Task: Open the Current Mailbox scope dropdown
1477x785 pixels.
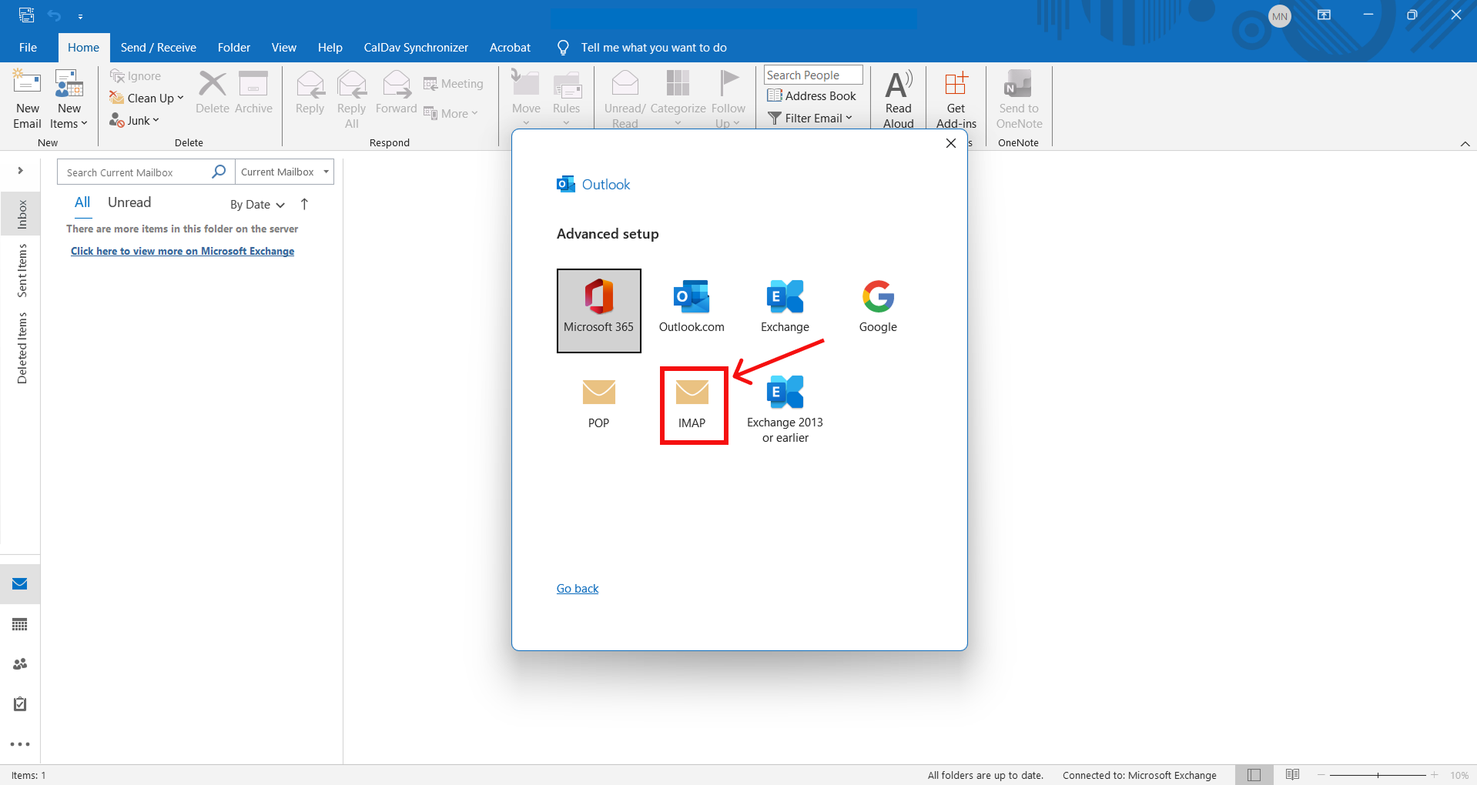Action: (x=284, y=172)
